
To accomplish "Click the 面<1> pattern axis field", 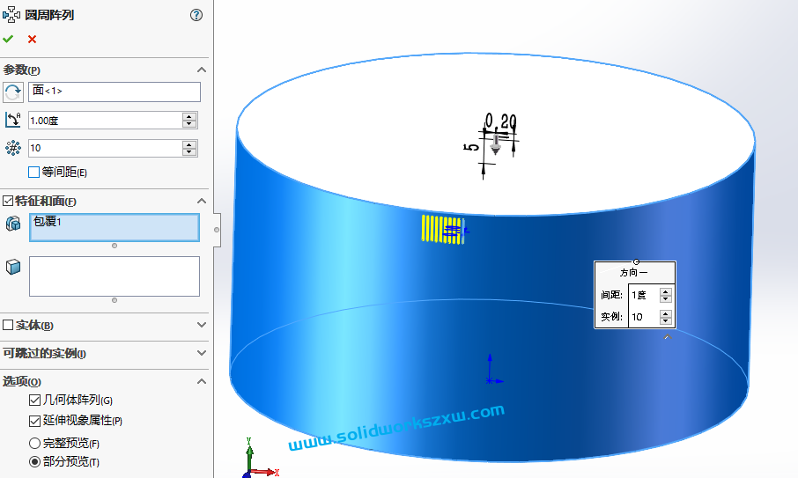I will [x=115, y=92].
